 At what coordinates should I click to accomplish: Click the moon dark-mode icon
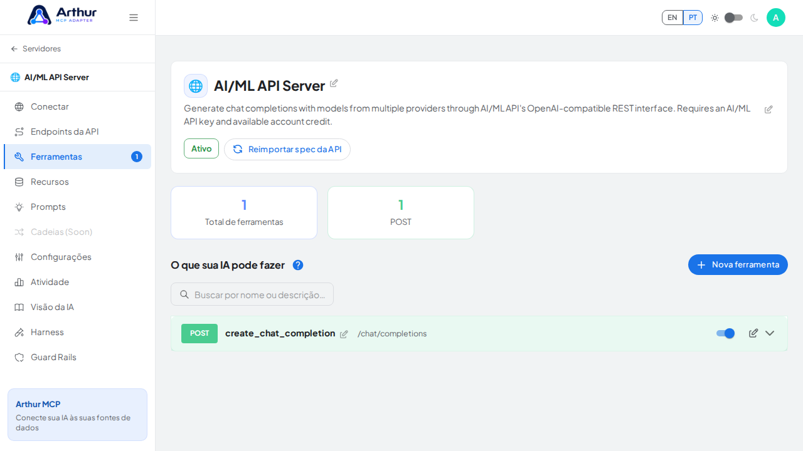pos(754,18)
